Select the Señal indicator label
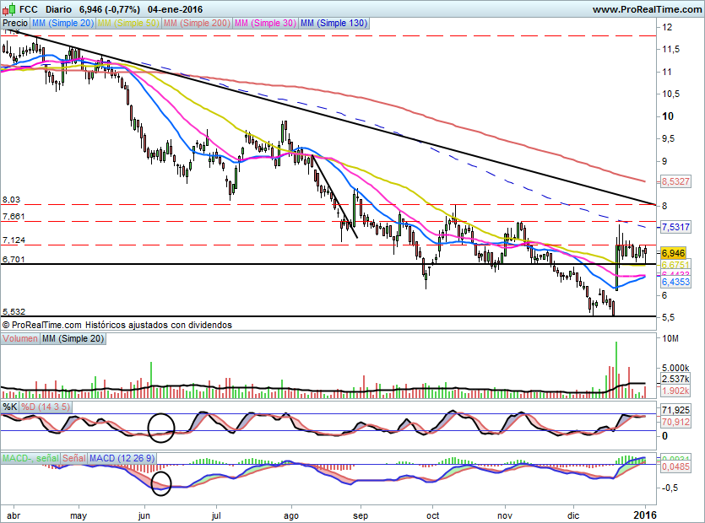This screenshot has width=705, height=523. click(x=73, y=458)
